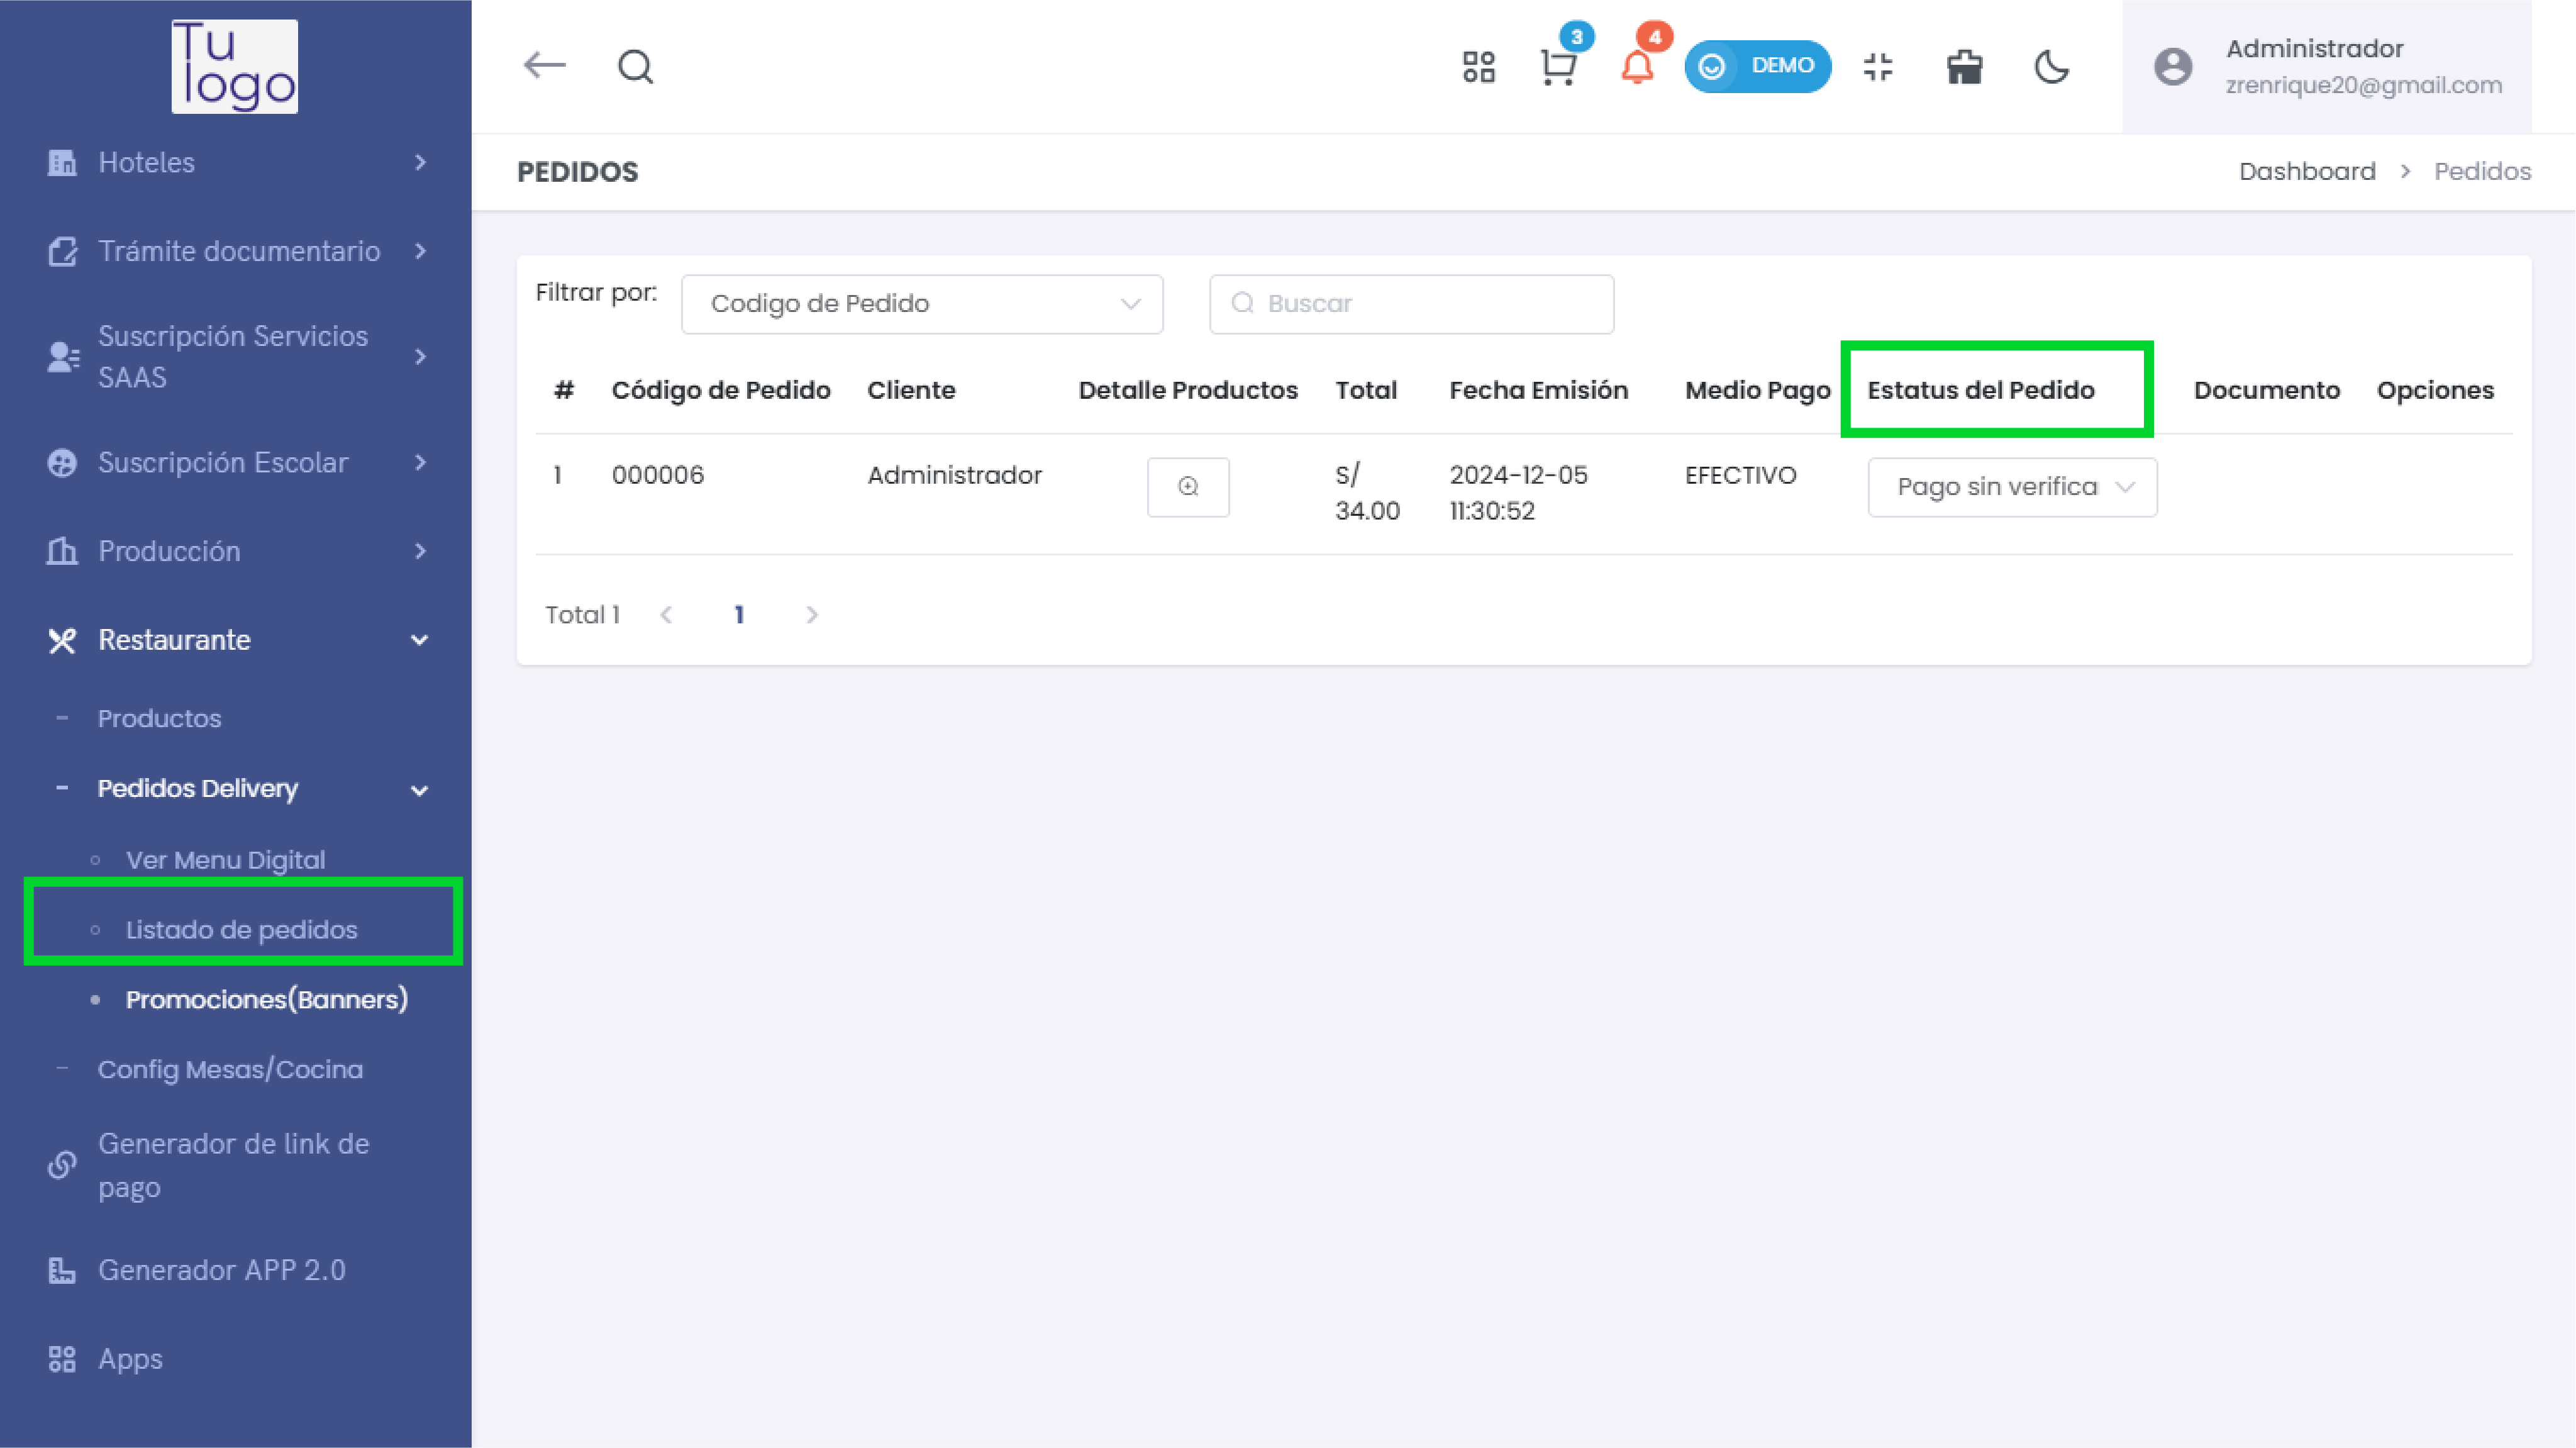Open the Codigo de Pedido filter dropdown

[921, 304]
